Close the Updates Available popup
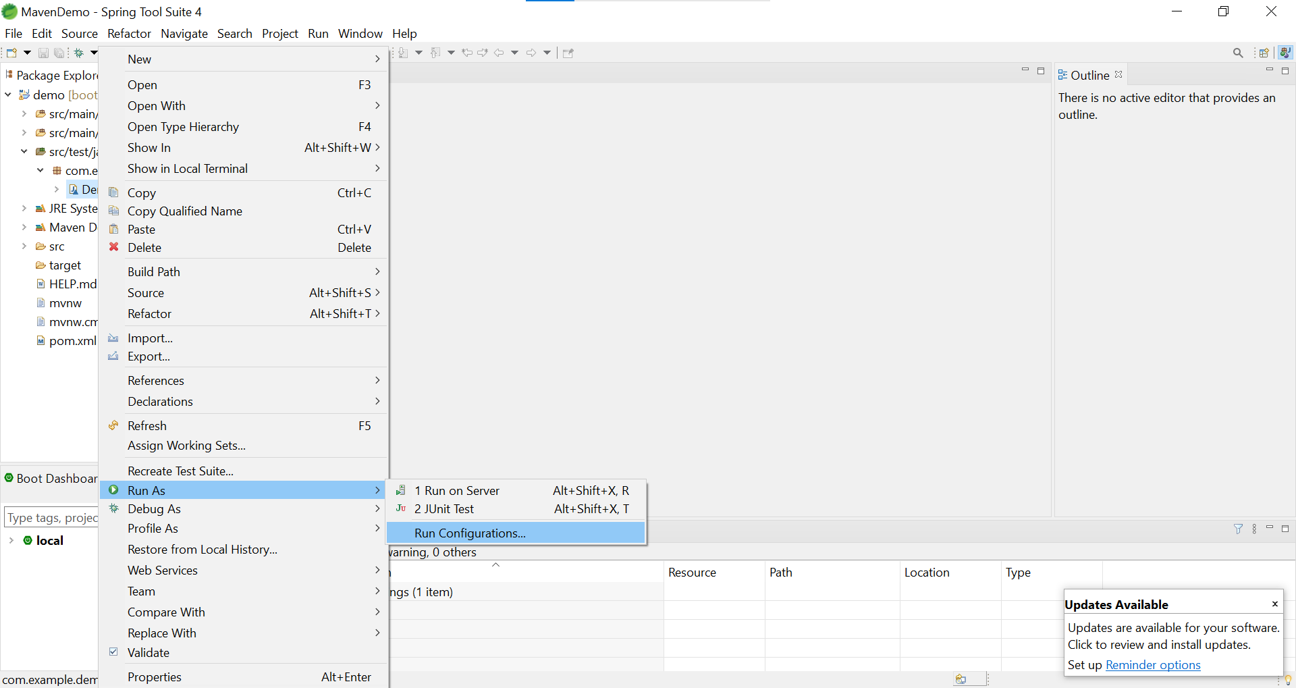 1274,604
